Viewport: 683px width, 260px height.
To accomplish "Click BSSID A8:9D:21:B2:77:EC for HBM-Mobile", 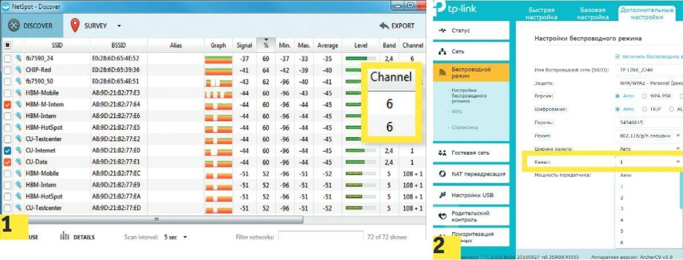I will point(116,174).
